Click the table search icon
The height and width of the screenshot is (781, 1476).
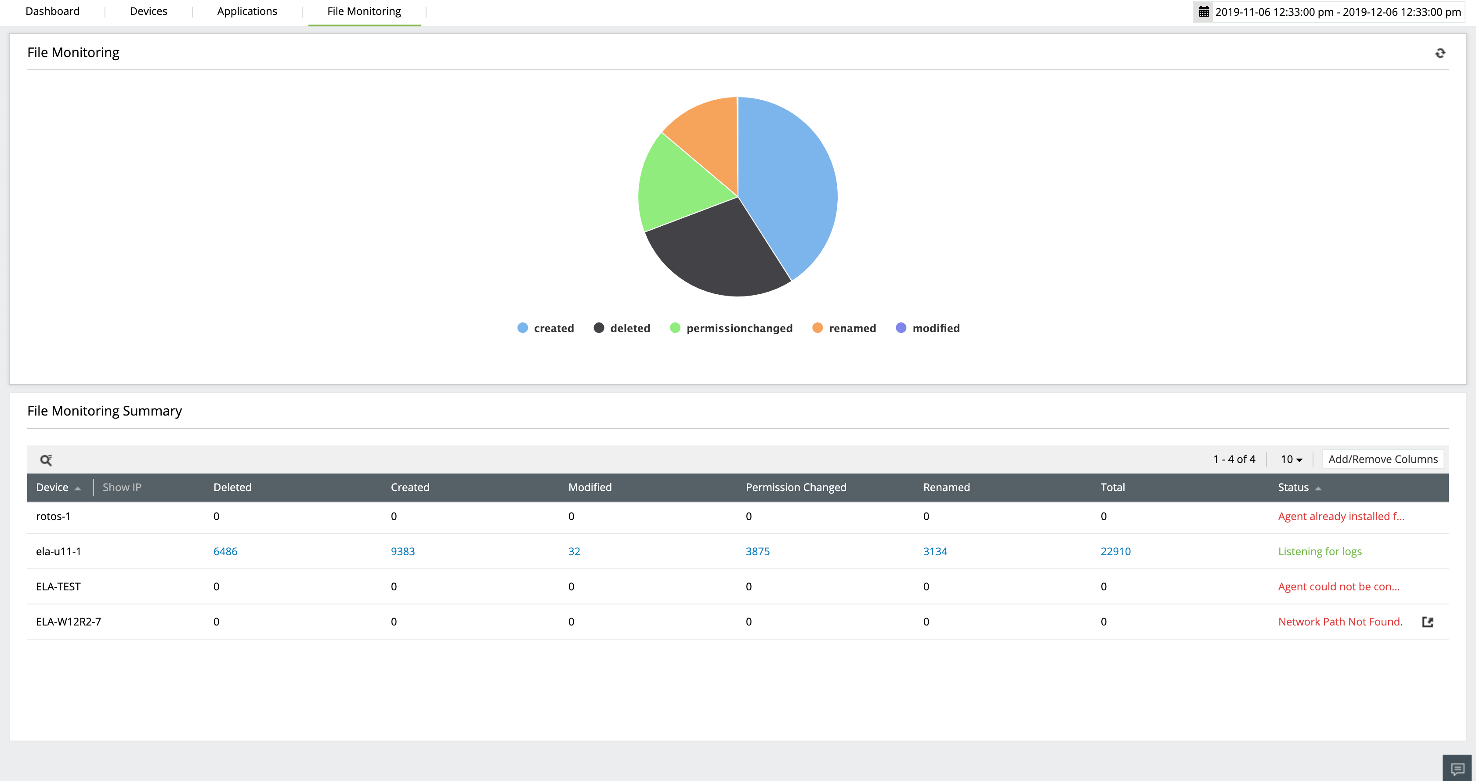coord(46,459)
